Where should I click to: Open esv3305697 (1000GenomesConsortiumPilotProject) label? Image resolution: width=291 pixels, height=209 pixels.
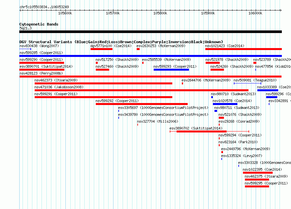click(163, 108)
